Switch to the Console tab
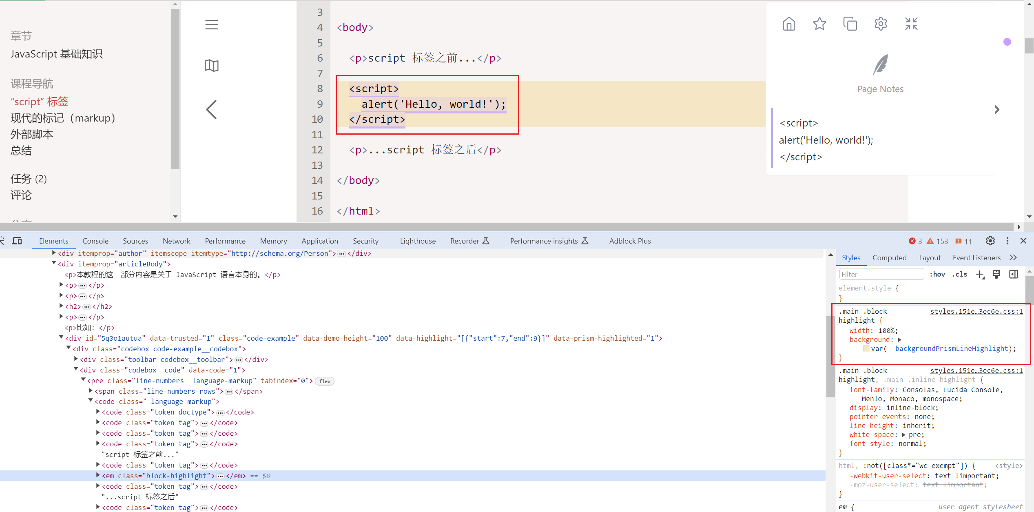Viewport: 1034px width, 512px height. (95, 241)
